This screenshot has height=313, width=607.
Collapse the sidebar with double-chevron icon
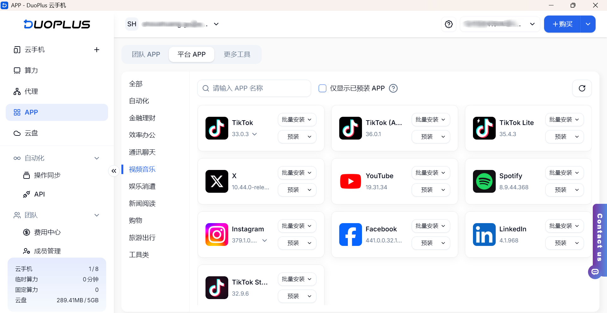pyautogui.click(x=114, y=171)
